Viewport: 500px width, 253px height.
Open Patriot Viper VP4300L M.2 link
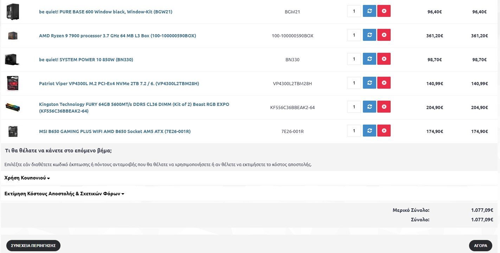(119, 83)
